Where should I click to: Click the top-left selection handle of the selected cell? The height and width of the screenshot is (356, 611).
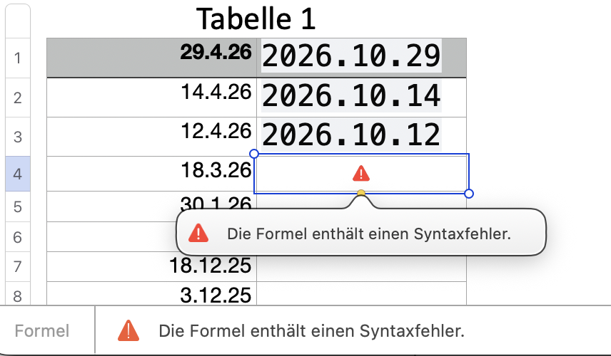point(254,154)
